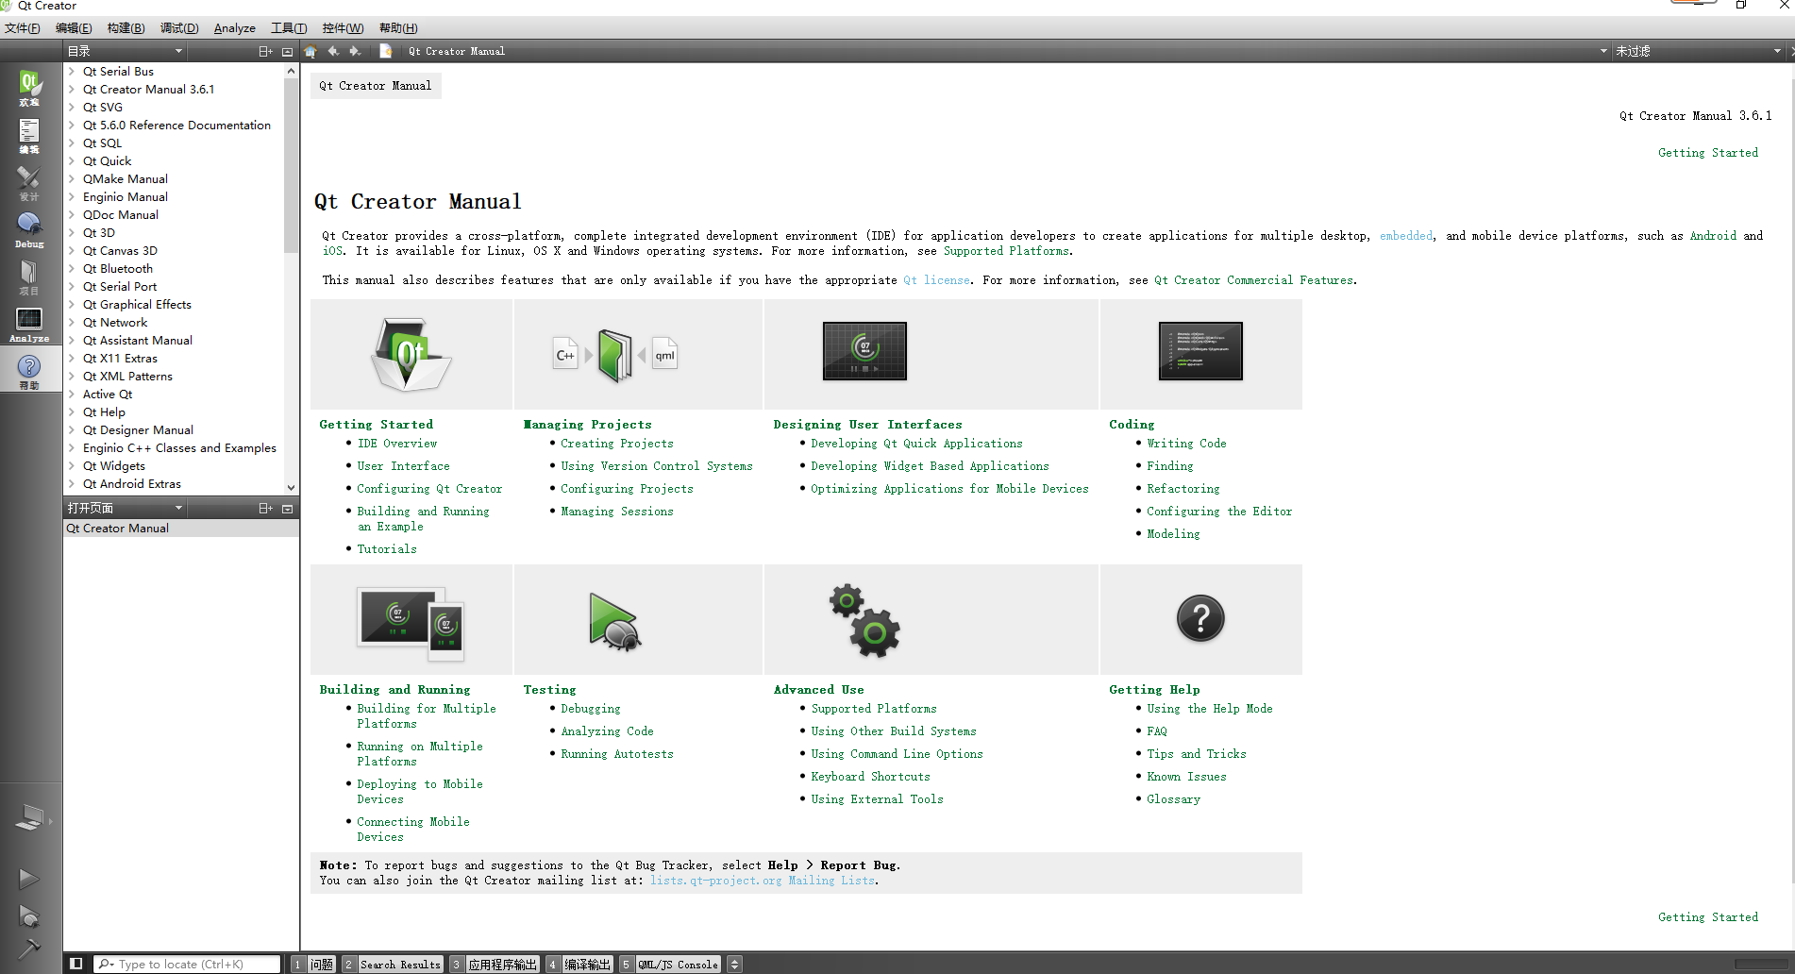Open the Tools menu (工具)
Image resolution: width=1795 pixels, height=974 pixels.
coord(289,28)
